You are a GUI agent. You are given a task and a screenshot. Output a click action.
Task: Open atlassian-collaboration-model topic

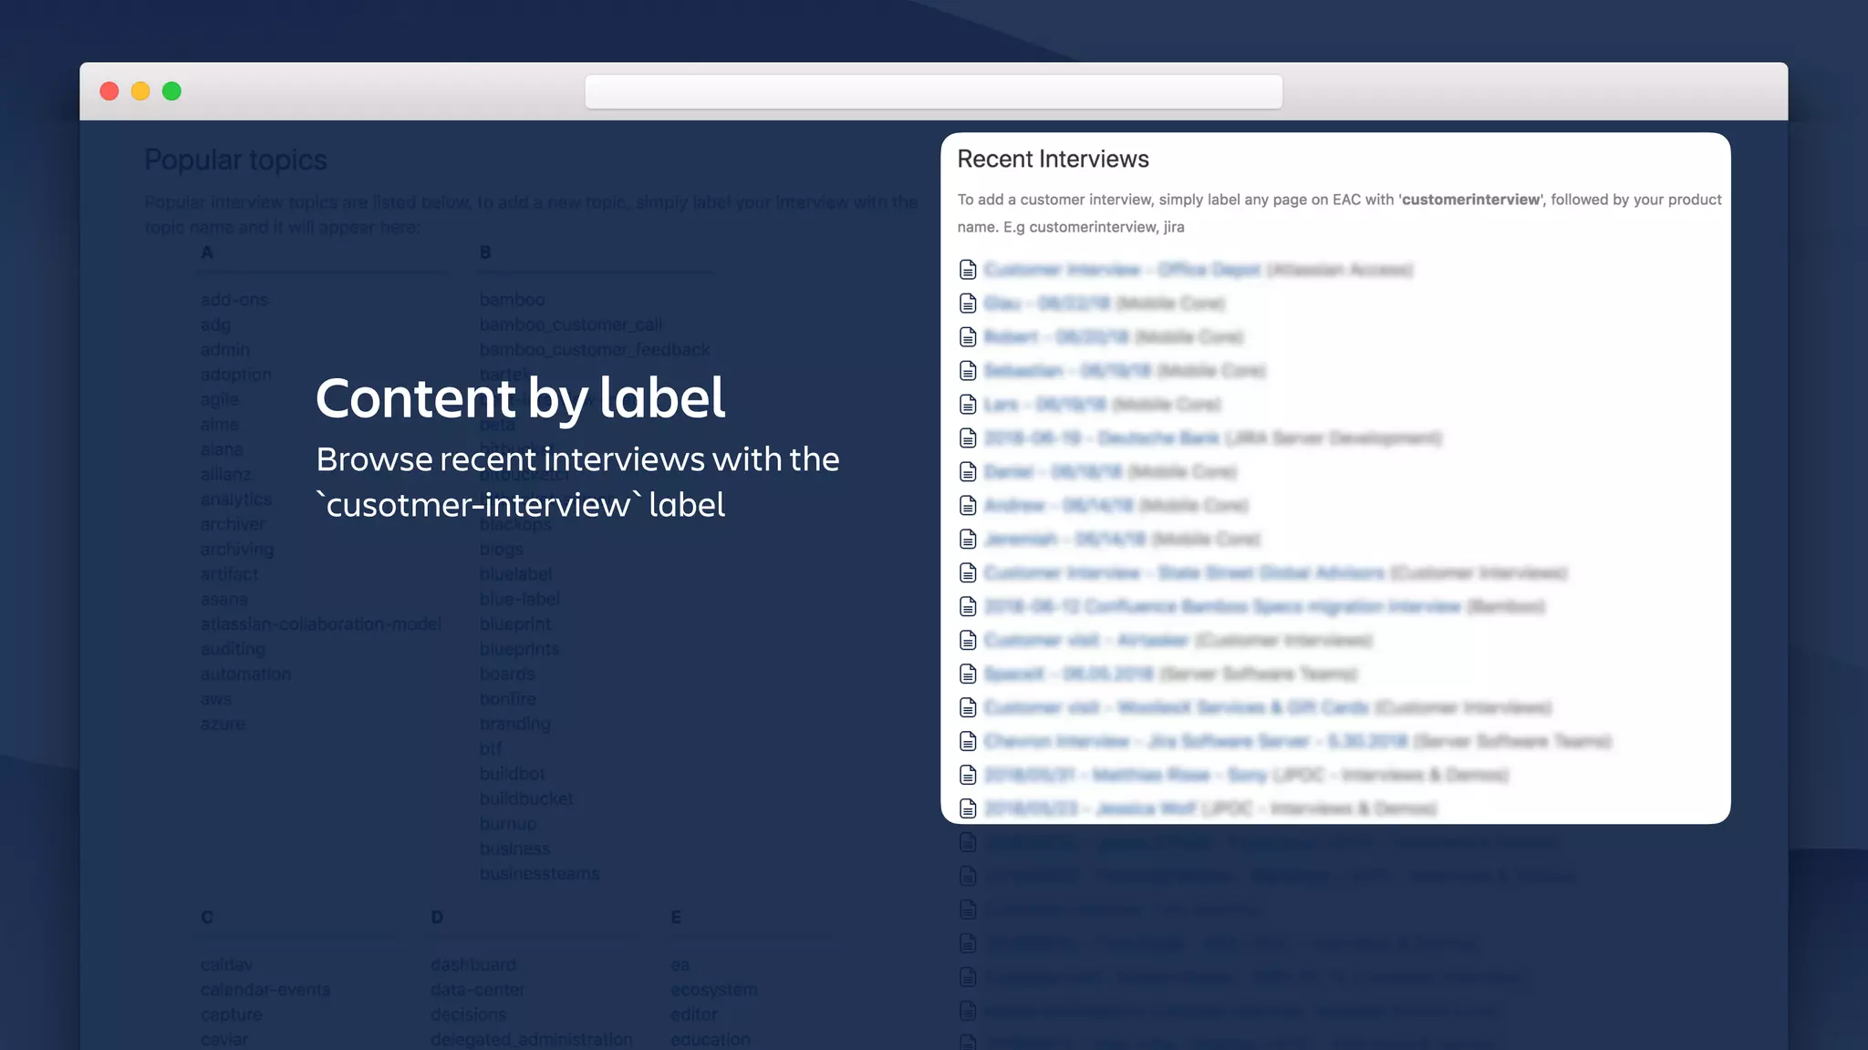tap(321, 624)
